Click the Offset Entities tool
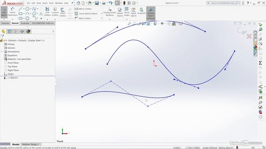The width and height of the screenshot is (266, 149). [x=63, y=12]
